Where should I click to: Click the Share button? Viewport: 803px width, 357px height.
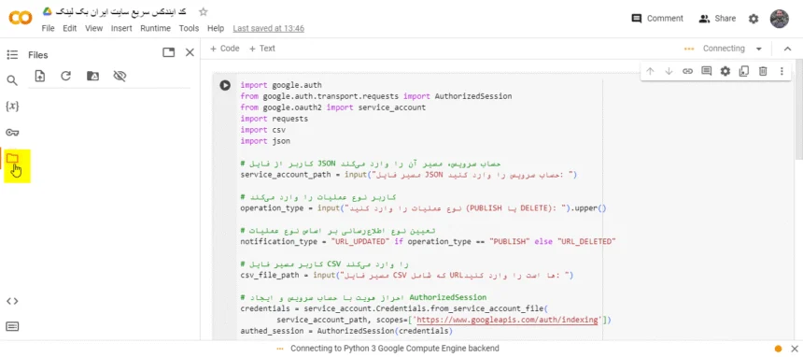click(x=717, y=19)
